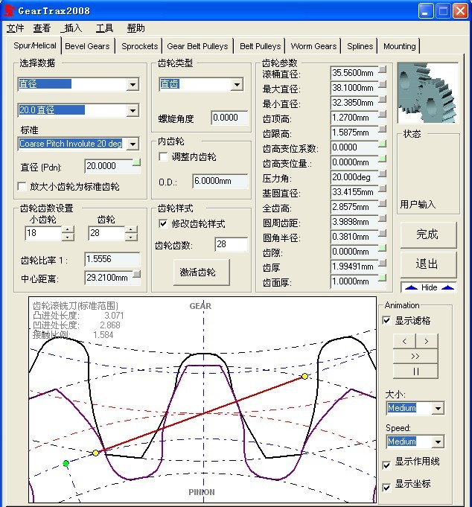The image size is (472, 507).
Task: Increase 齿轮 tooth count with up arrow
Action: 131,229
